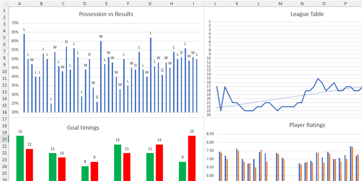Click the red Goal timings bar labeled 11
362x181 pixels.
point(127,167)
